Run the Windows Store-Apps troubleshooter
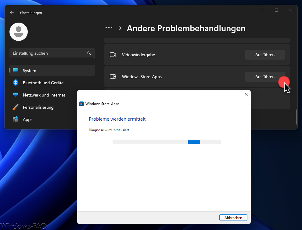The width and height of the screenshot is (302, 230). 265,77
